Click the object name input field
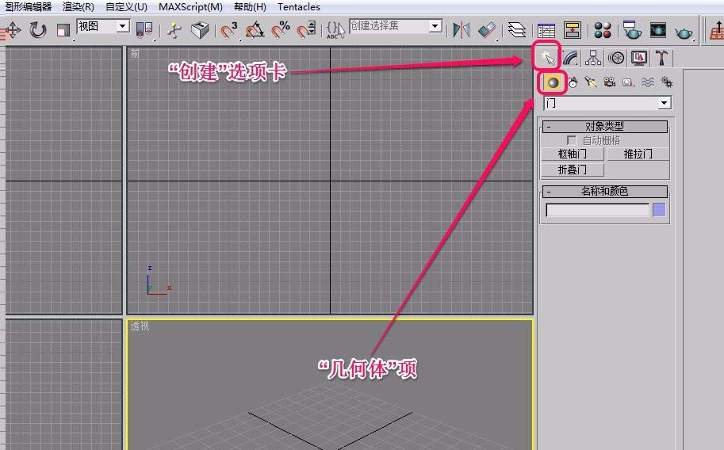 [597, 211]
